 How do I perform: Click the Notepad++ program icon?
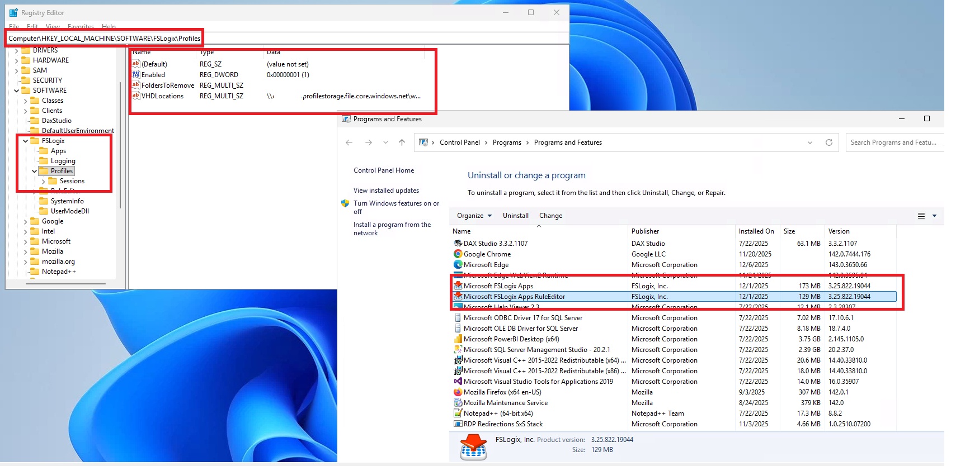tap(458, 413)
